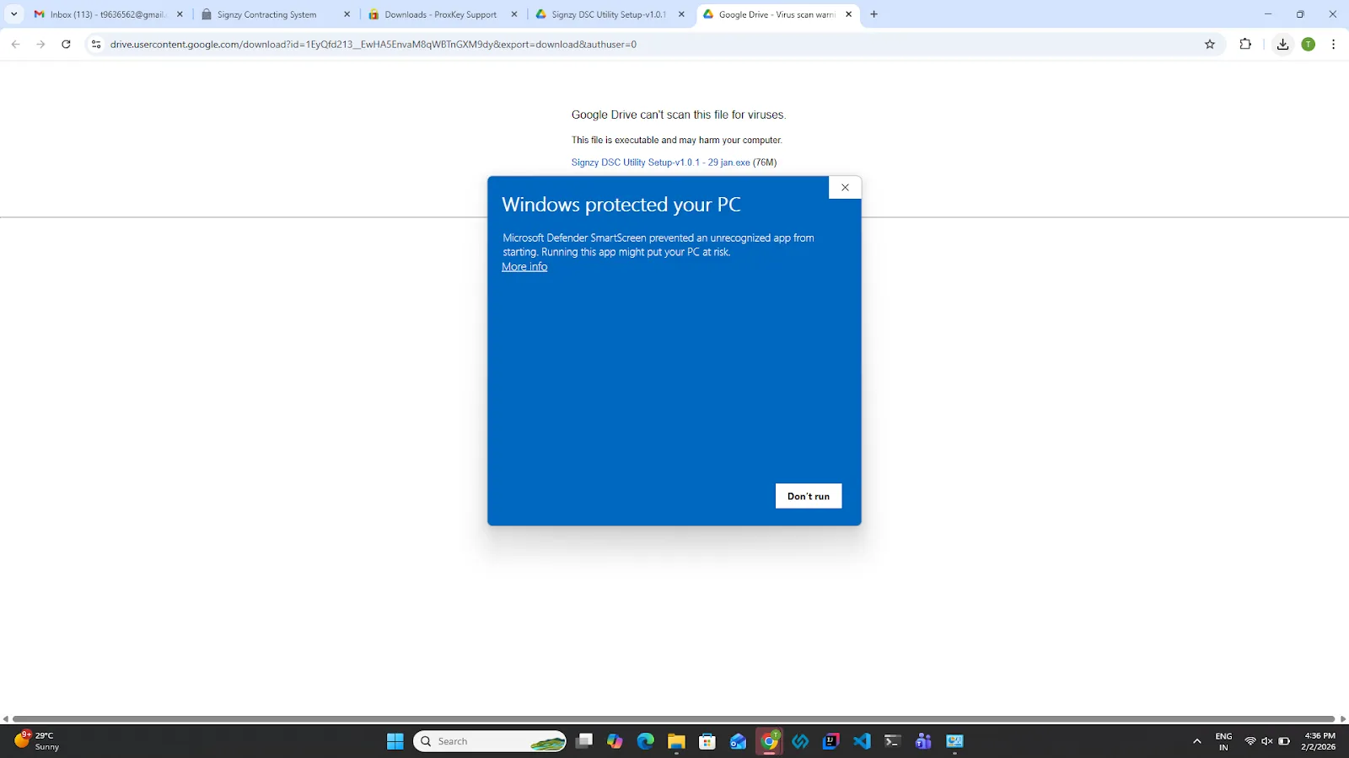Go back to previous page
This screenshot has width=1349, height=758.
click(x=15, y=45)
